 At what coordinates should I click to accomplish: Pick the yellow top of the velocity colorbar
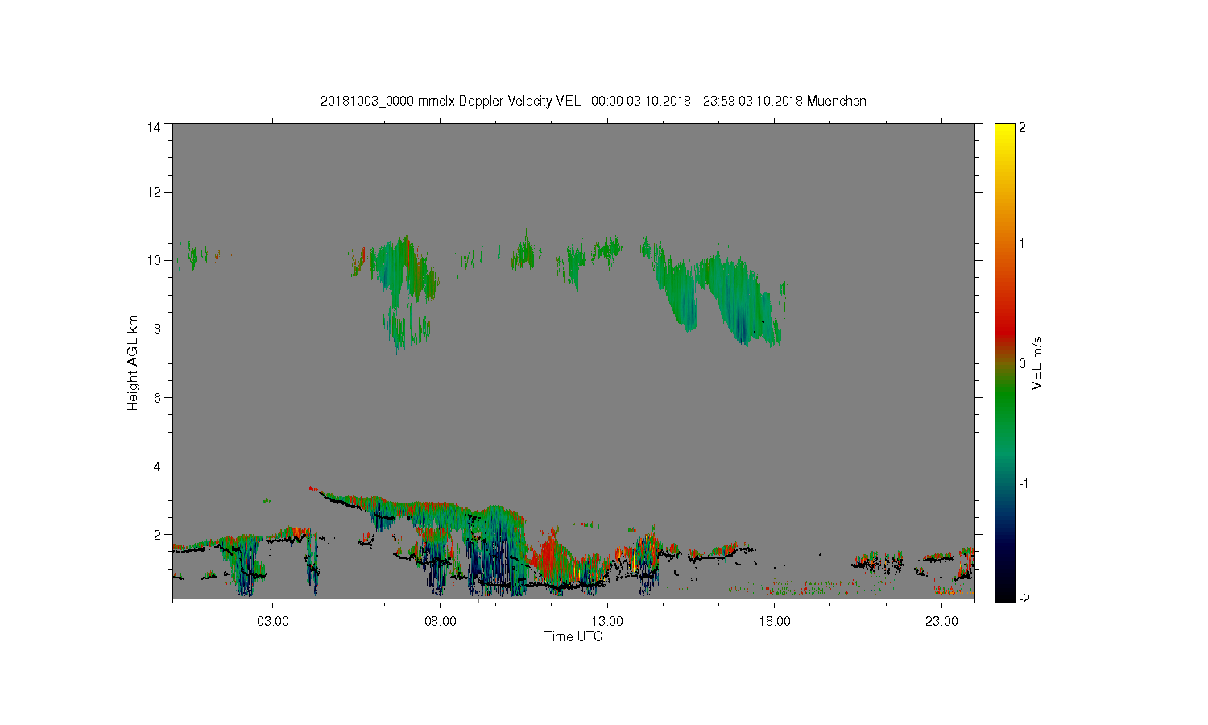coord(1004,130)
